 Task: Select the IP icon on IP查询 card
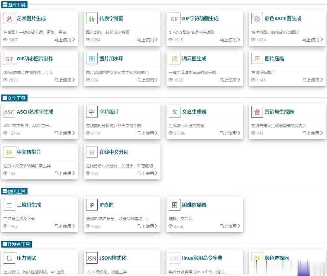92,205
